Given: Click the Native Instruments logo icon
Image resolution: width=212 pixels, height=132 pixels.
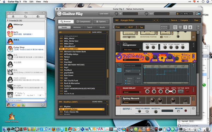Looking at the screenshot, I should click(198, 14).
